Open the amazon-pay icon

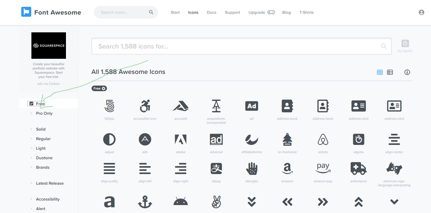[x=323, y=168]
